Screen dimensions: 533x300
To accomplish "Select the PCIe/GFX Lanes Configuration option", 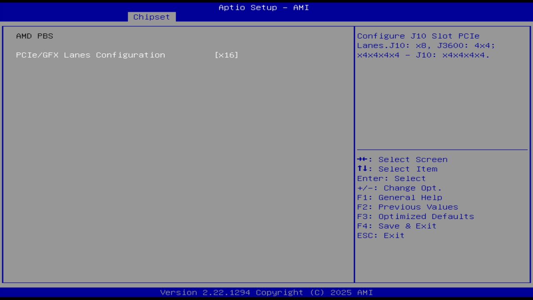I will [x=90, y=55].
